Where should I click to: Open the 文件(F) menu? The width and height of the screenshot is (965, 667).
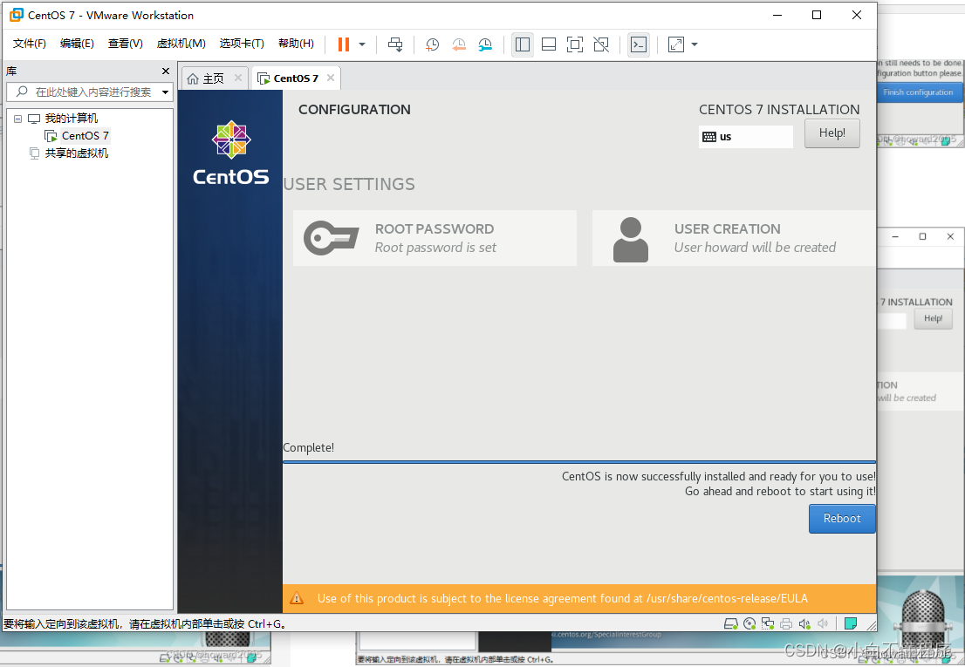point(30,43)
